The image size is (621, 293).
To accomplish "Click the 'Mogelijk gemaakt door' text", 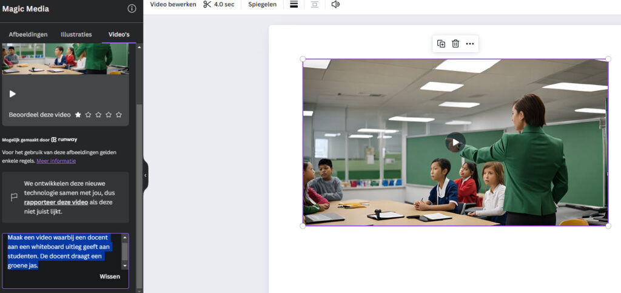I will coord(25,140).
